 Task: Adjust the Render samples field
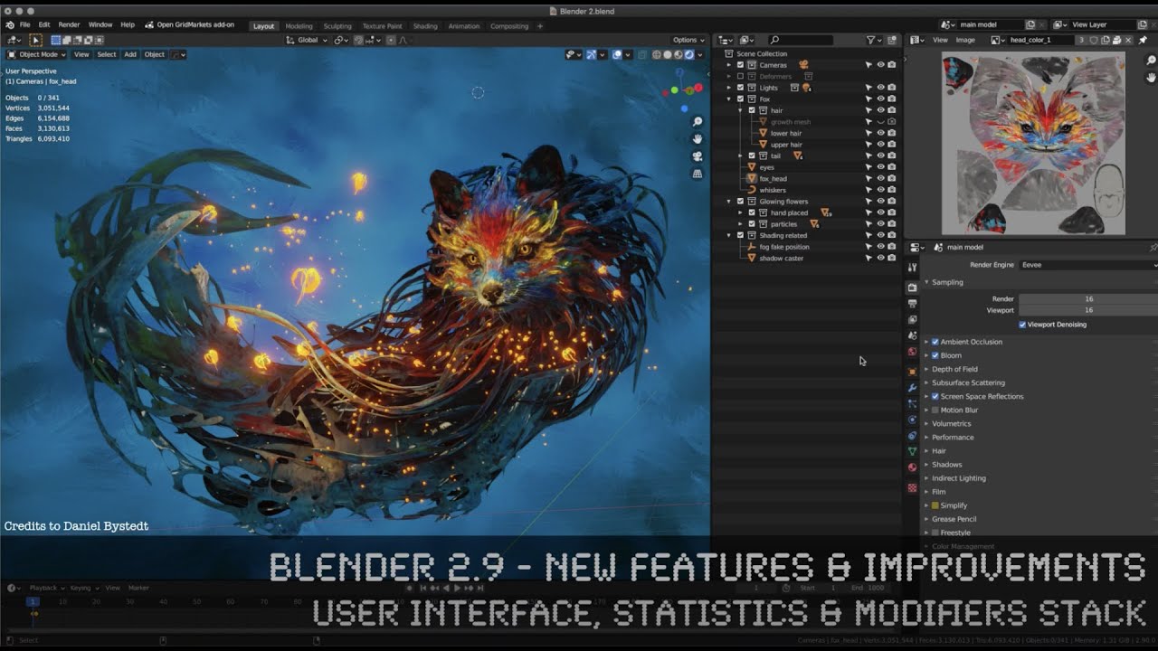pos(1088,298)
